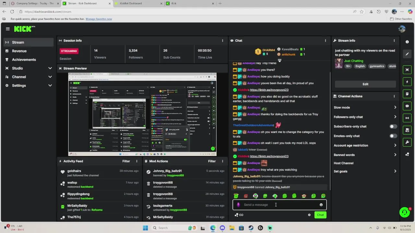
Task: Open File Explorer from taskbar
Action: coord(232,228)
